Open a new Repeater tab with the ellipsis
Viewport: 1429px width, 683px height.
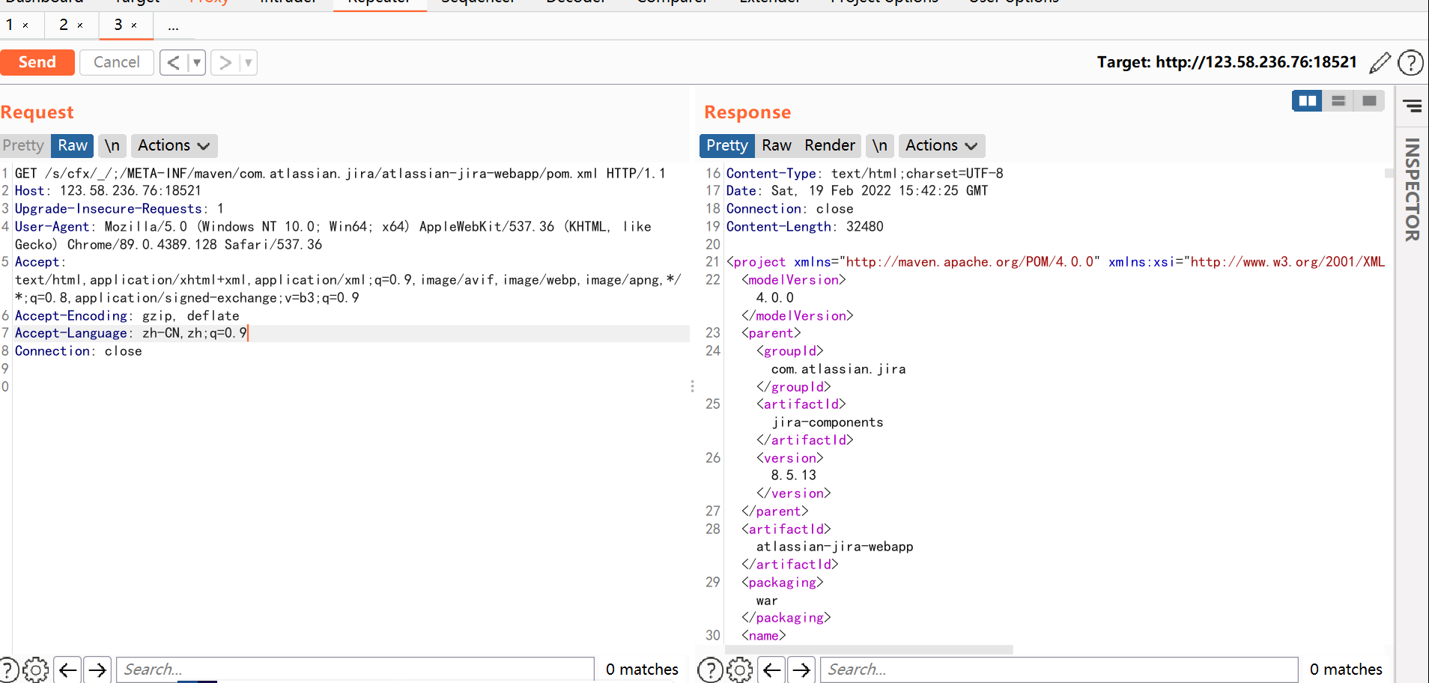click(173, 26)
